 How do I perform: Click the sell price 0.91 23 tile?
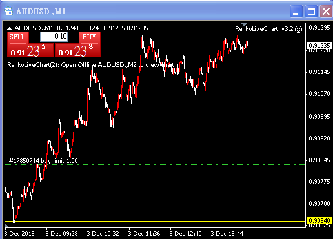coord(30,50)
